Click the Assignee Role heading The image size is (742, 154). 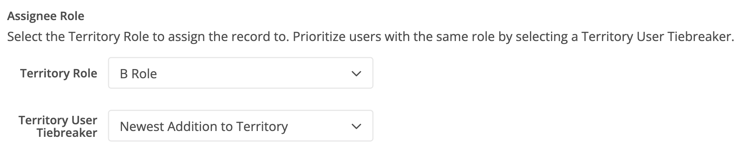point(46,16)
